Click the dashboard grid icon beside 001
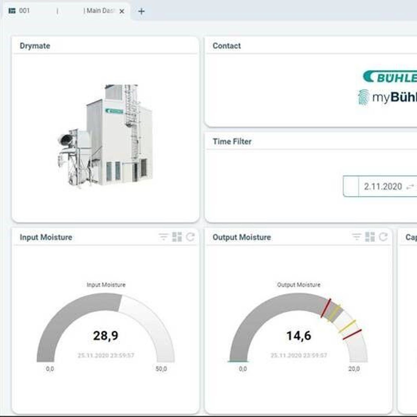 tap(12, 11)
